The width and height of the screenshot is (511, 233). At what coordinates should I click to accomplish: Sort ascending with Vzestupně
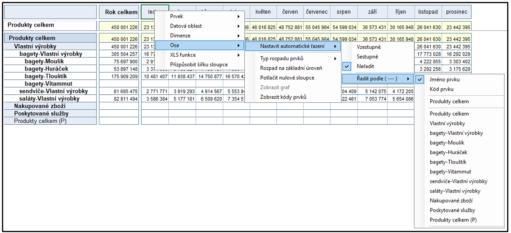click(377, 47)
